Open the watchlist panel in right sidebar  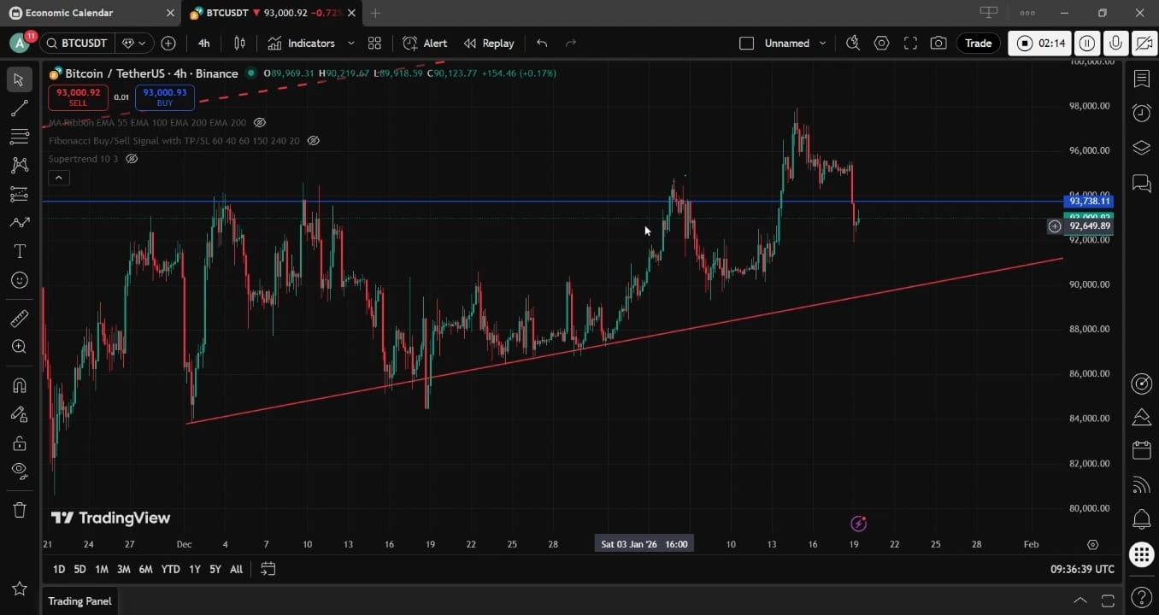pos(1141,79)
